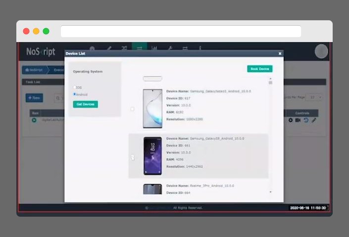Click the settings gear icon under Controls
349x237 pixels.
coord(291,120)
